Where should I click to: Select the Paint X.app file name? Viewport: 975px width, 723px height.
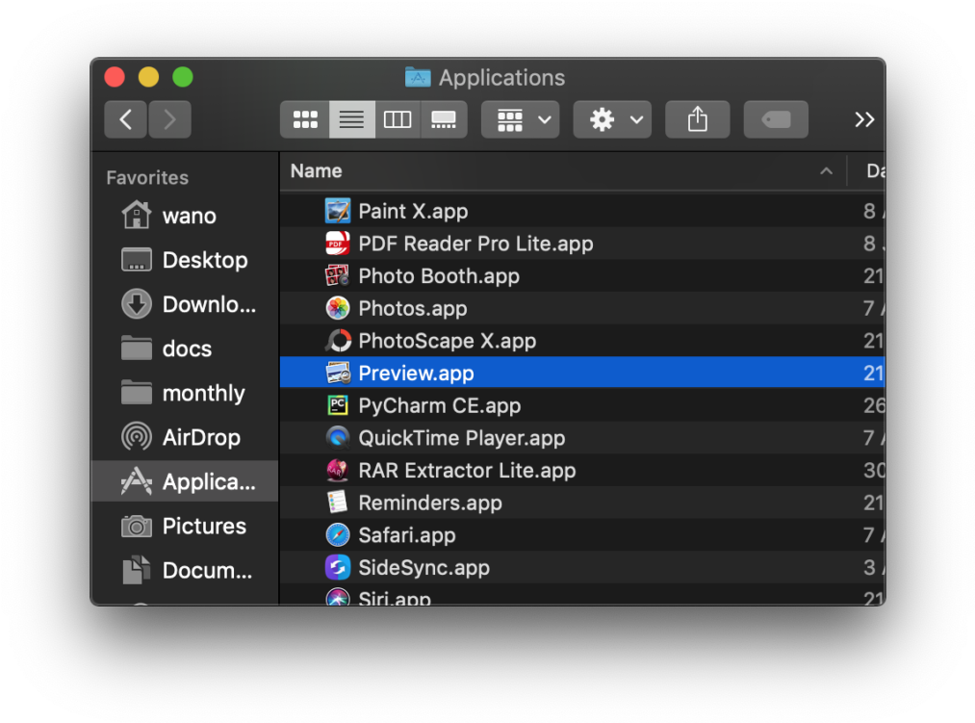click(413, 212)
